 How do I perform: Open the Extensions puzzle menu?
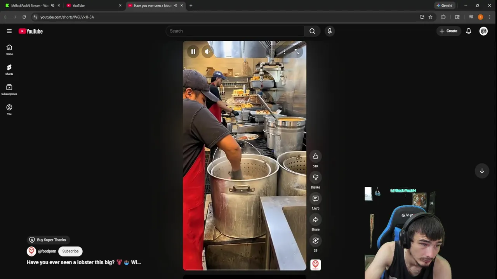click(443, 17)
